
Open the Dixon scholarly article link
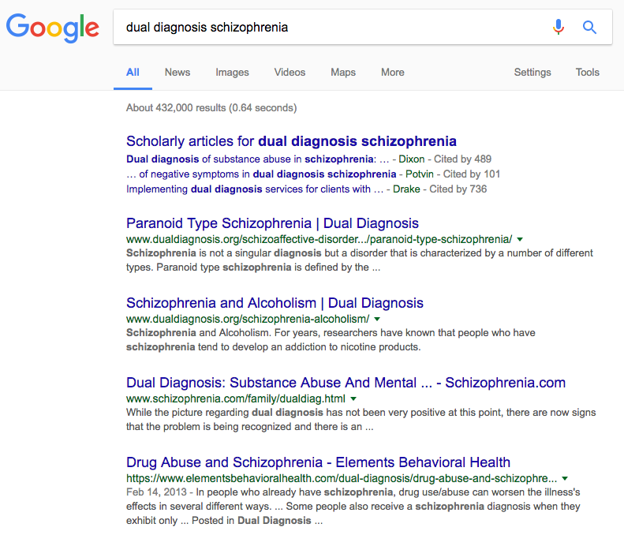click(250, 159)
